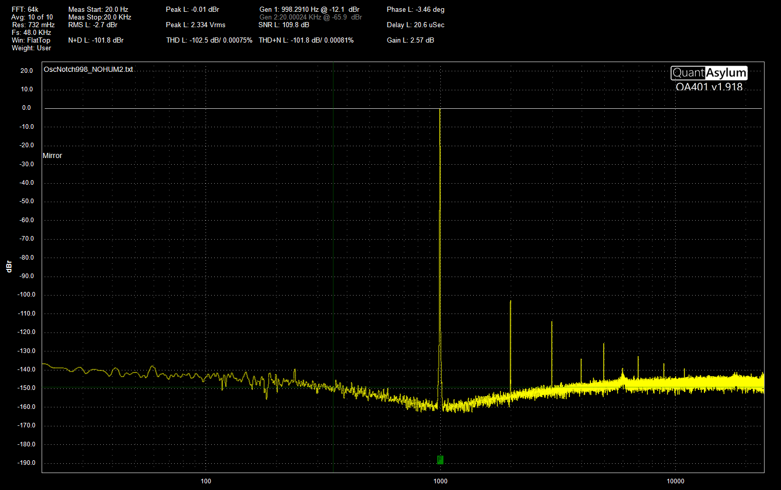Click the Meas Start 20.0 Hz readout
Image resolution: width=781 pixels, height=490 pixels.
pyautogui.click(x=98, y=9)
